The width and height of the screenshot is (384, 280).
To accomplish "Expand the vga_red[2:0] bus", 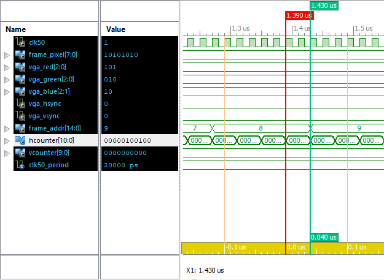I will 7,67.
